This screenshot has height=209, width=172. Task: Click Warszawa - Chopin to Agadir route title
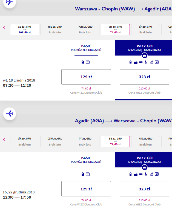point(124,9)
